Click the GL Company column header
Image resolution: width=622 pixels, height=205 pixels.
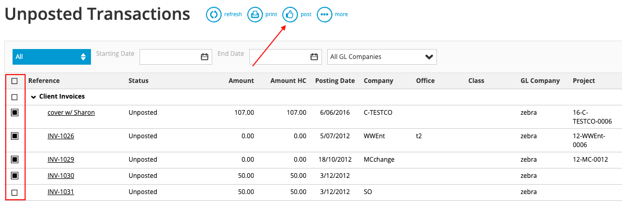(x=540, y=81)
